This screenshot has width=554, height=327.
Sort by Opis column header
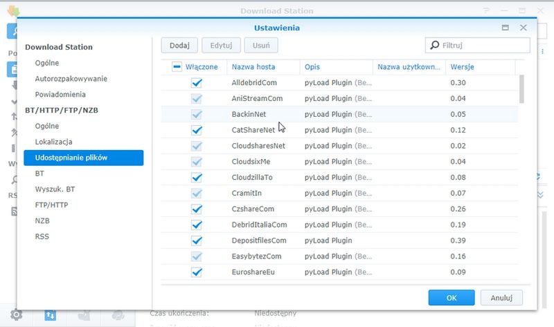coord(336,67)
